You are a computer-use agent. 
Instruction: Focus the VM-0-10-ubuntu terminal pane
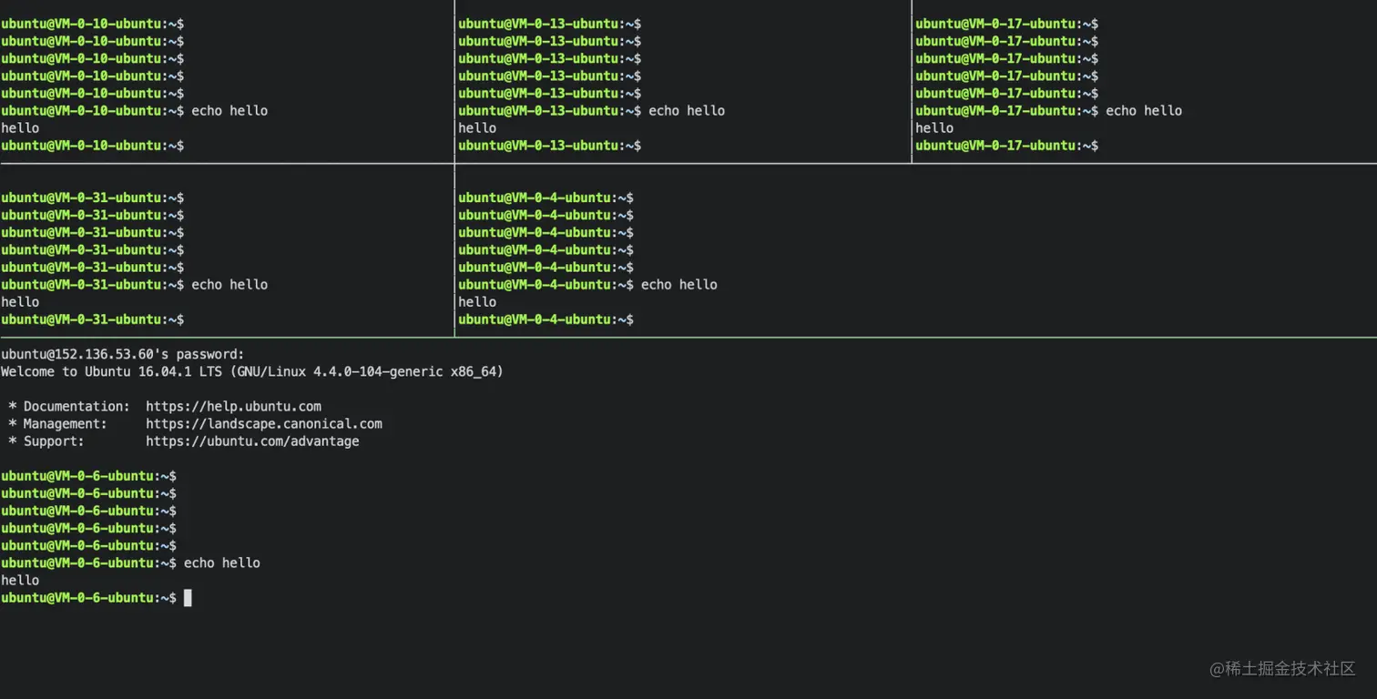click(228, 82)
